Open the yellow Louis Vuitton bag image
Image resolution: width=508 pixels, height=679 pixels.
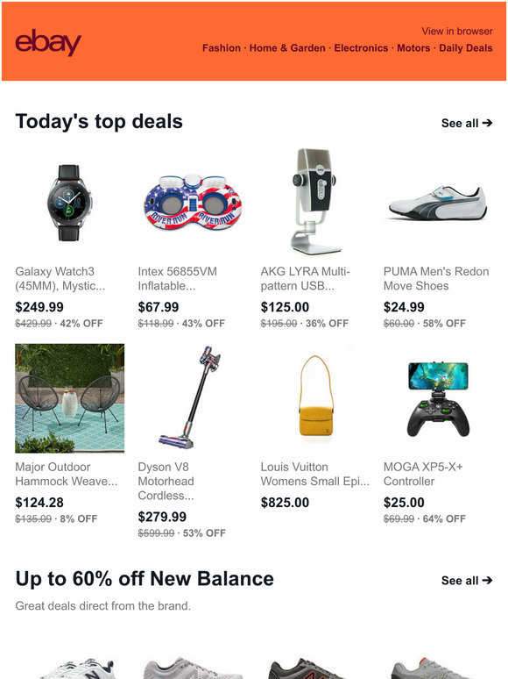(315, 398)
